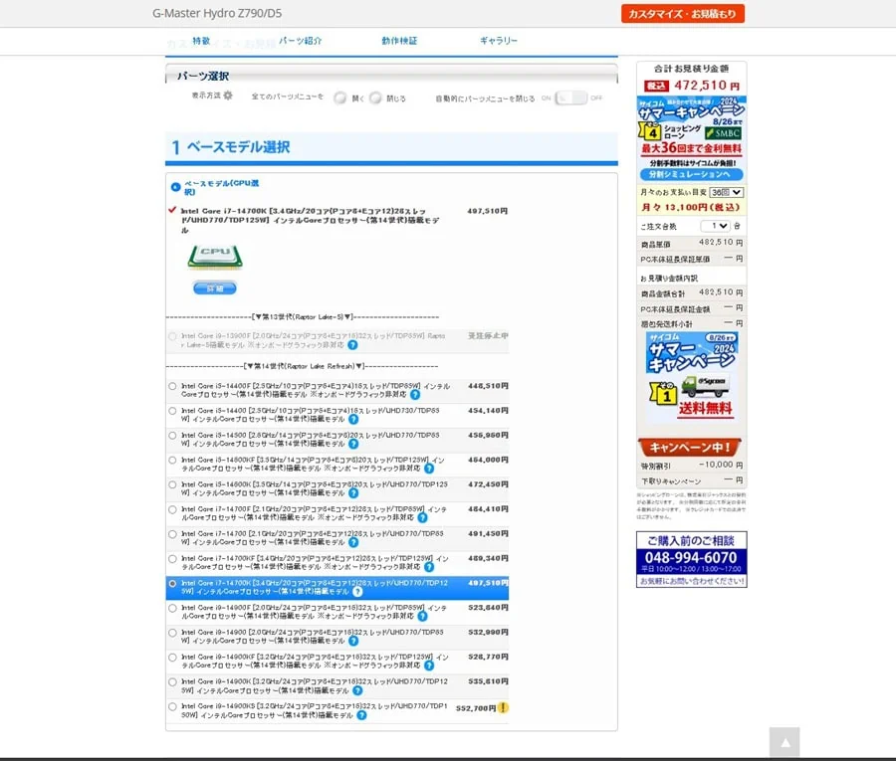Click the 分割シミュレーションへ button
This screenshot has width=896, height=761.
pyautogui.click(x=692, y=174)
